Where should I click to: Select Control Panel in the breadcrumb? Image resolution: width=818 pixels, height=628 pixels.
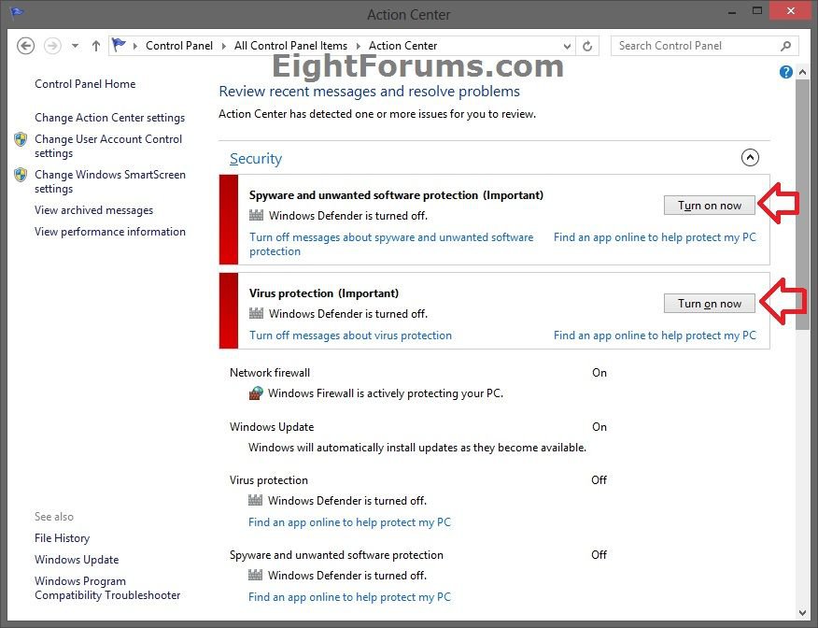point(179,46)
